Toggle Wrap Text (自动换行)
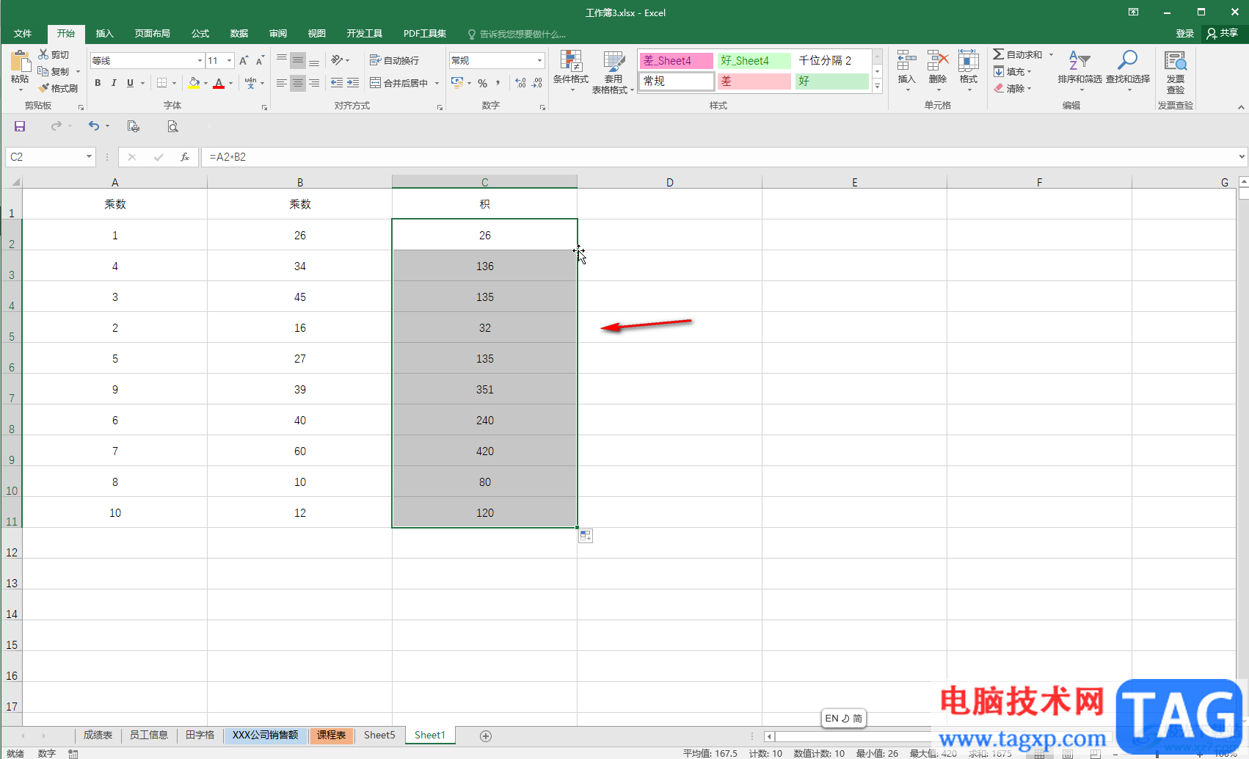 coord(394,60)
